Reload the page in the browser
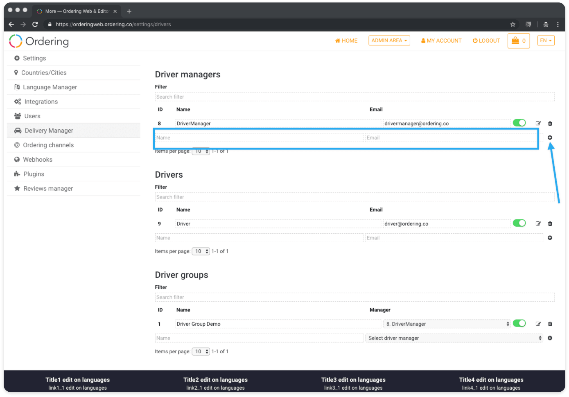 pos(35,24)
